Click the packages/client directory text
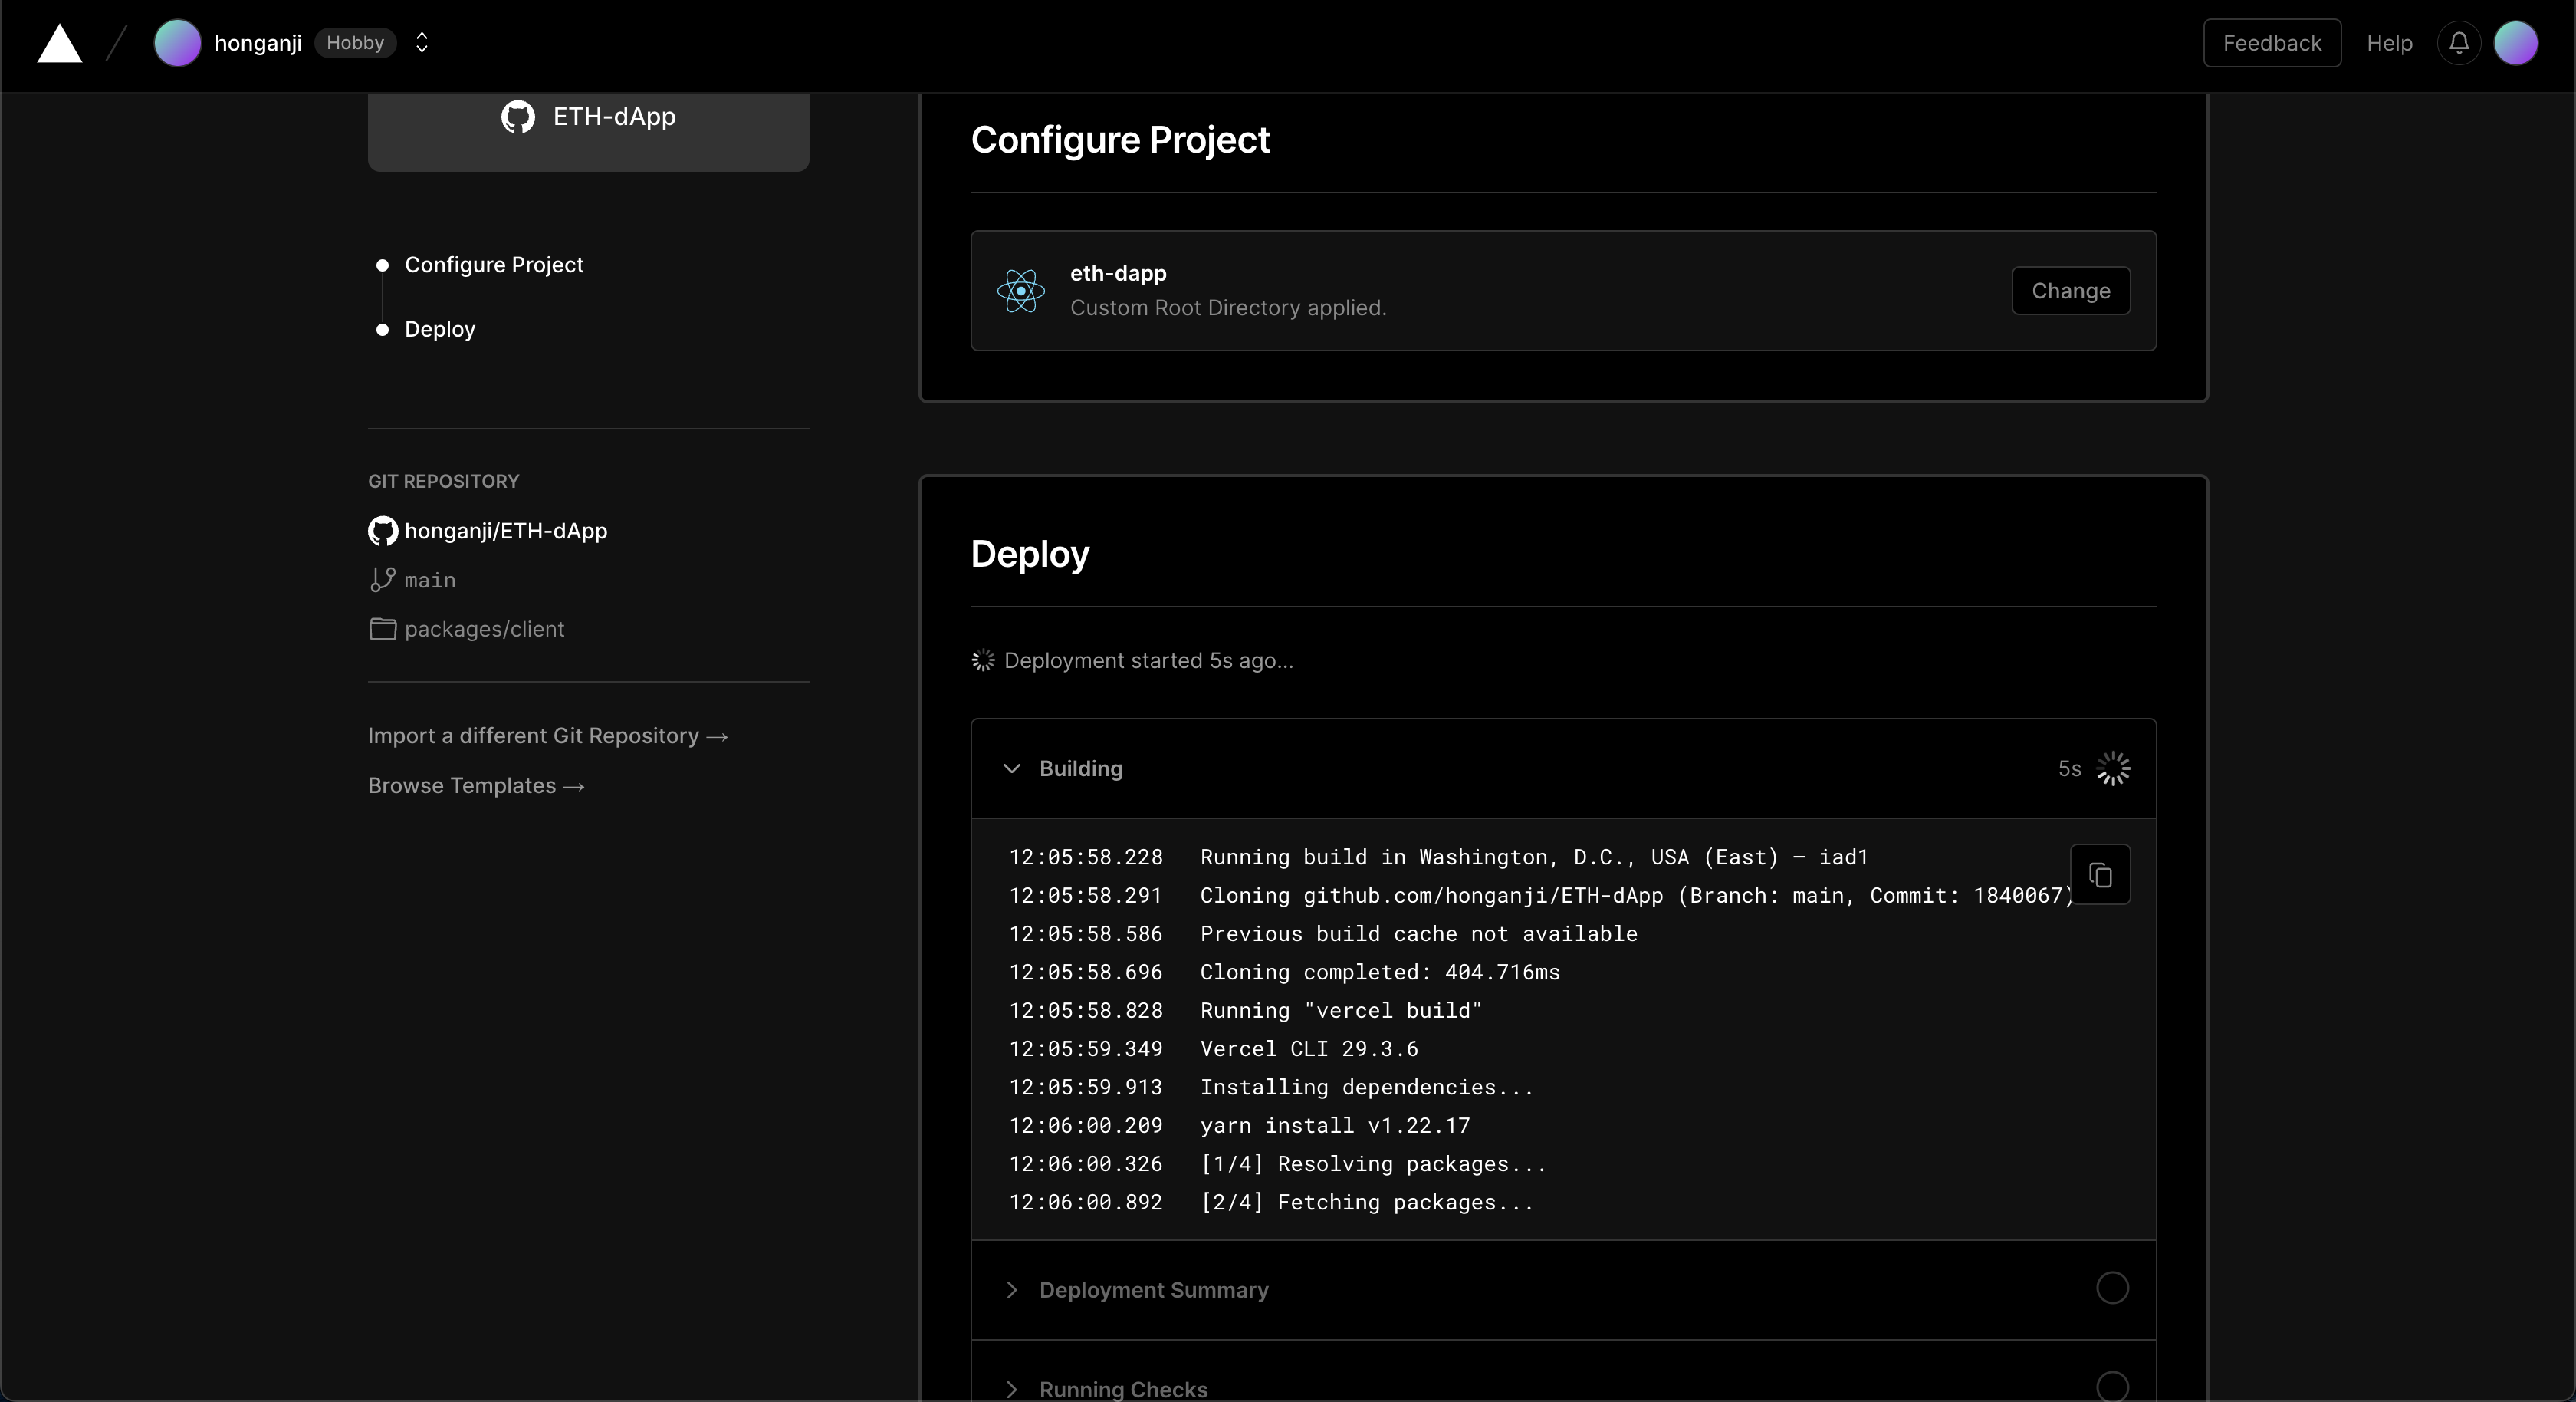The height and width of the screenshot is (1402, 2576). (484, 628)
